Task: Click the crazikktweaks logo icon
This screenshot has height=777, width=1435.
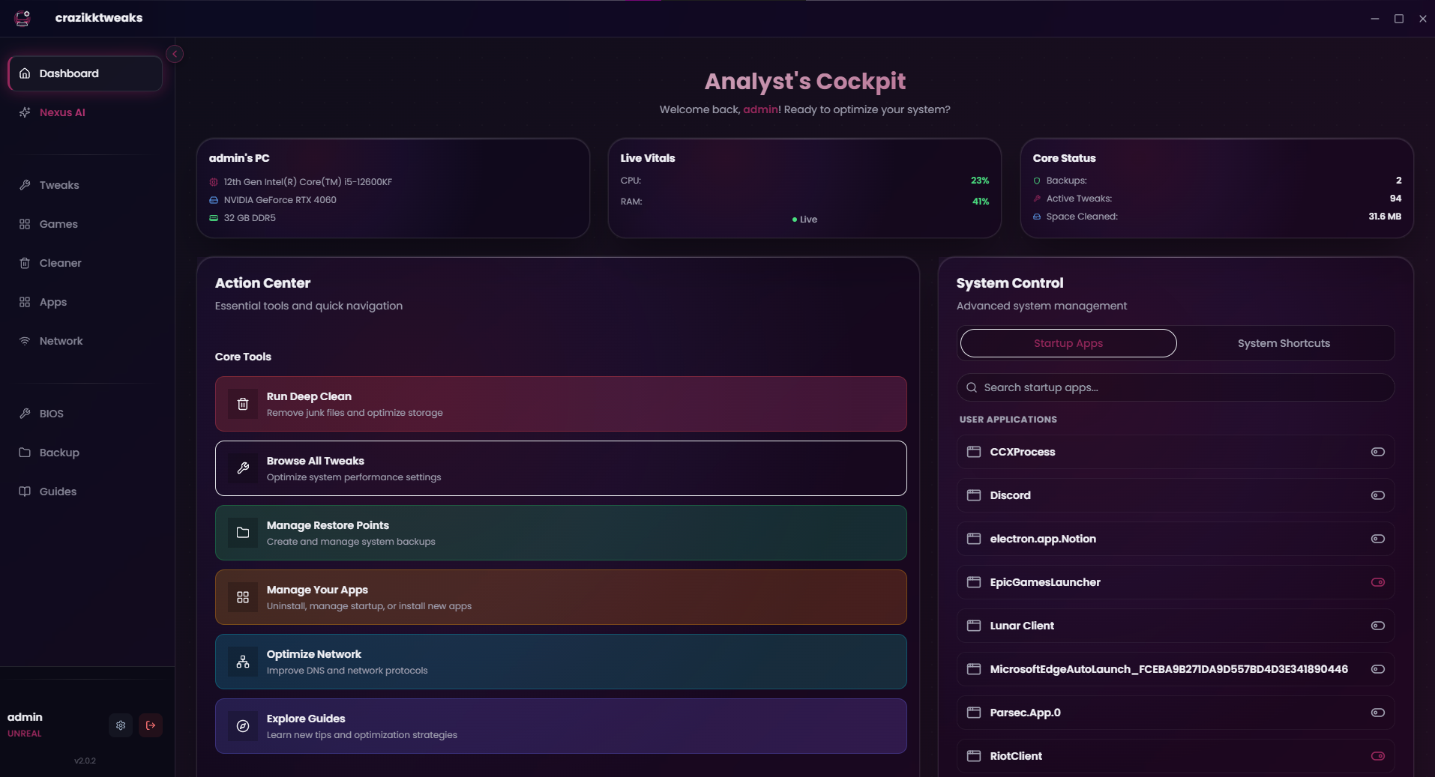Action: 23,18
